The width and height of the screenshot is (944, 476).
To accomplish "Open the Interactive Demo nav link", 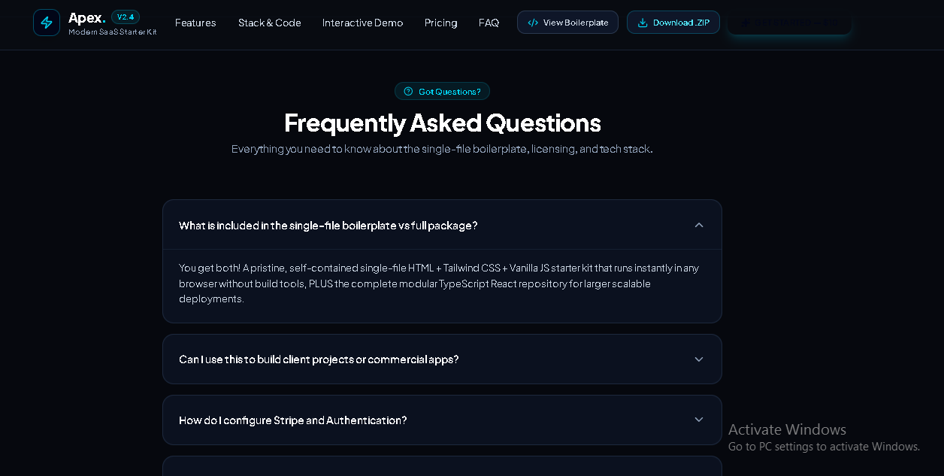I will click(362, 23).
